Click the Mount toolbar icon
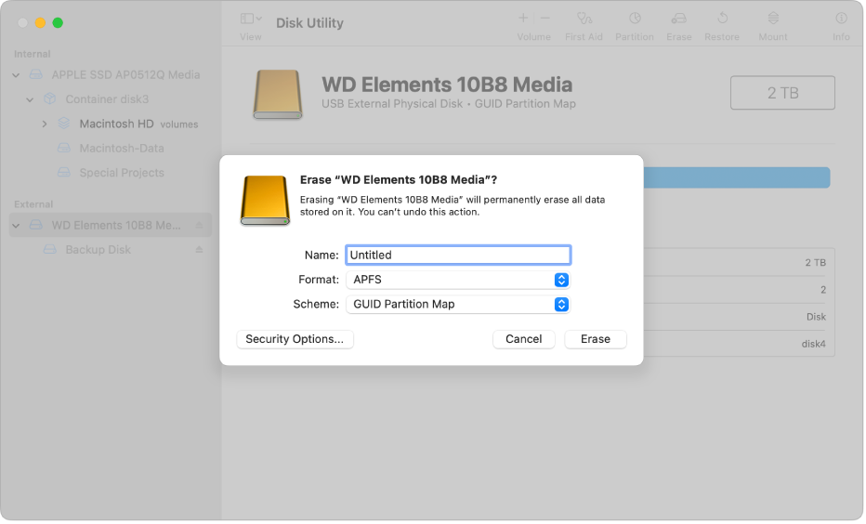Screen dimensions: 866x524 point(774,19)
